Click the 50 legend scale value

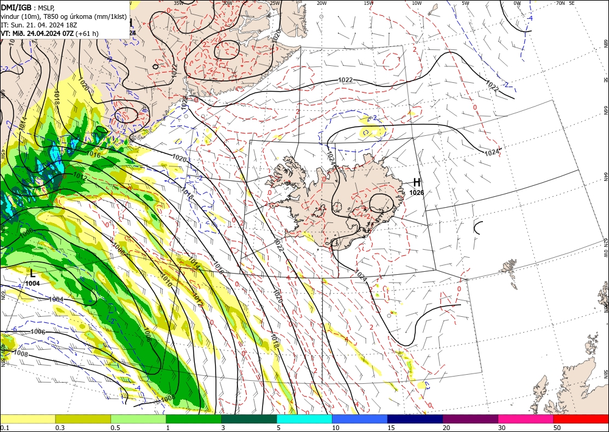click(558, 428)
